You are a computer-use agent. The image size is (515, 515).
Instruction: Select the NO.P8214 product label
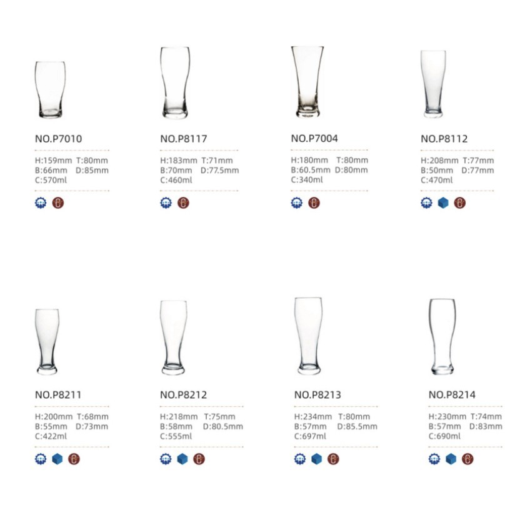[452, 395]
